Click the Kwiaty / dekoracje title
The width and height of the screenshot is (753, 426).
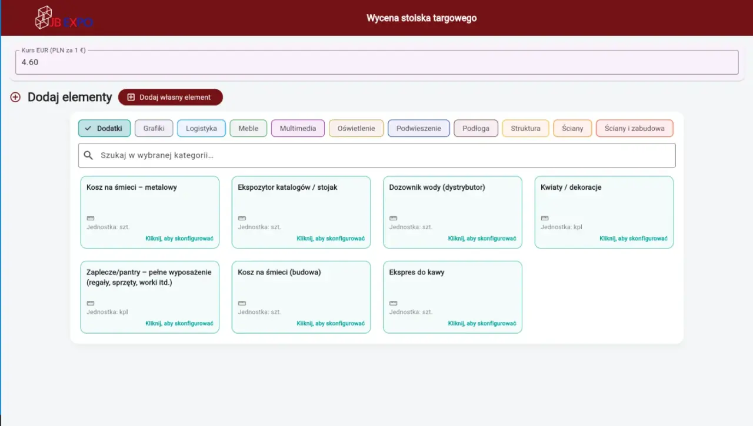pos(571,187)
